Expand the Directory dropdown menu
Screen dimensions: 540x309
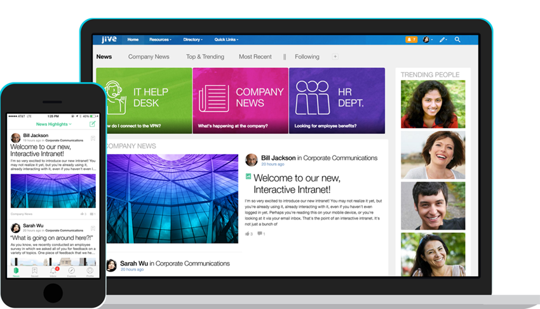(194, 39)
